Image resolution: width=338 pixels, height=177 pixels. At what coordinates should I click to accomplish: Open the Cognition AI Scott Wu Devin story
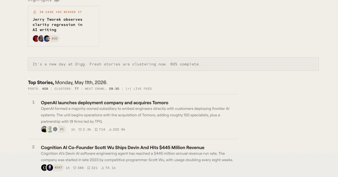pos(123,147)
